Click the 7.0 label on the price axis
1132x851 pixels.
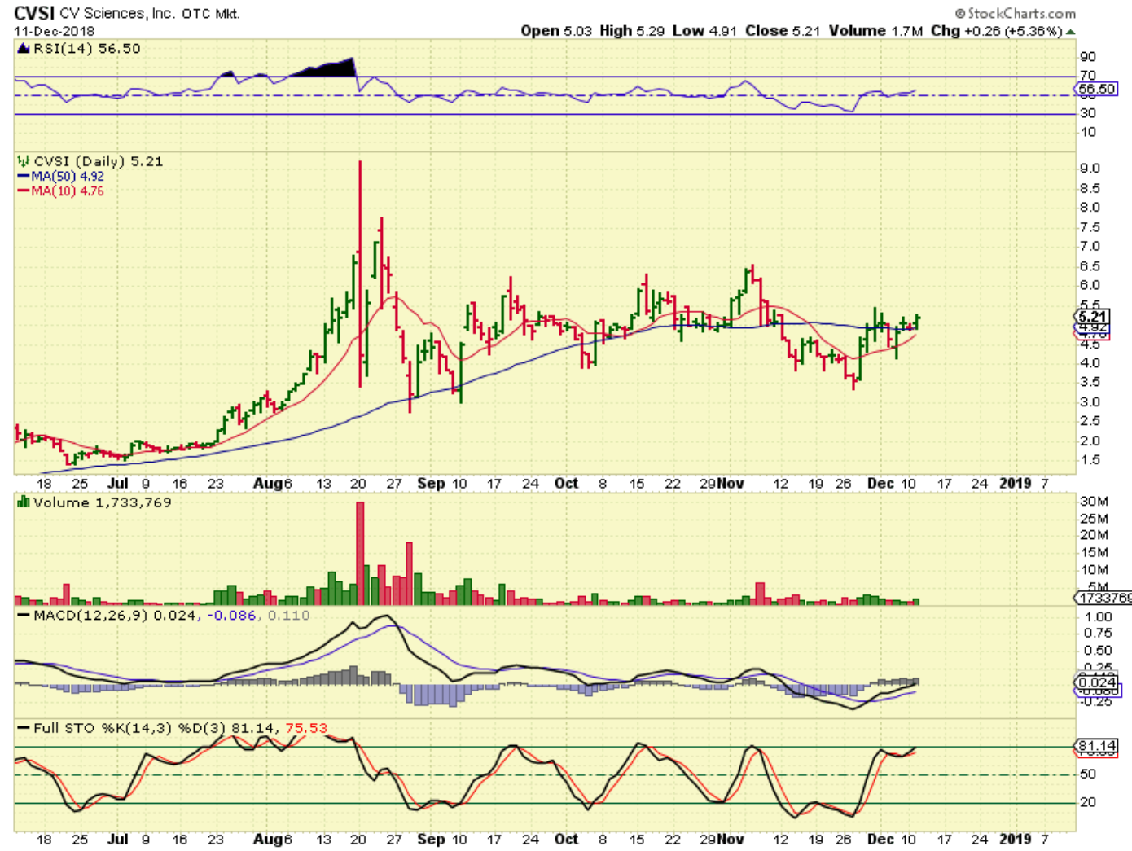point(1090,246)
